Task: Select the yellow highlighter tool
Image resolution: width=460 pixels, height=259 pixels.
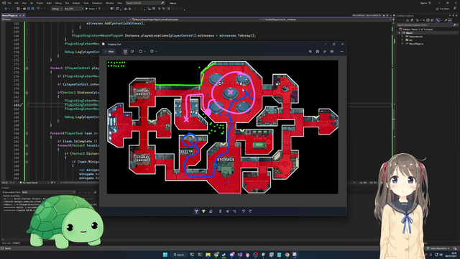Action: 203,212
